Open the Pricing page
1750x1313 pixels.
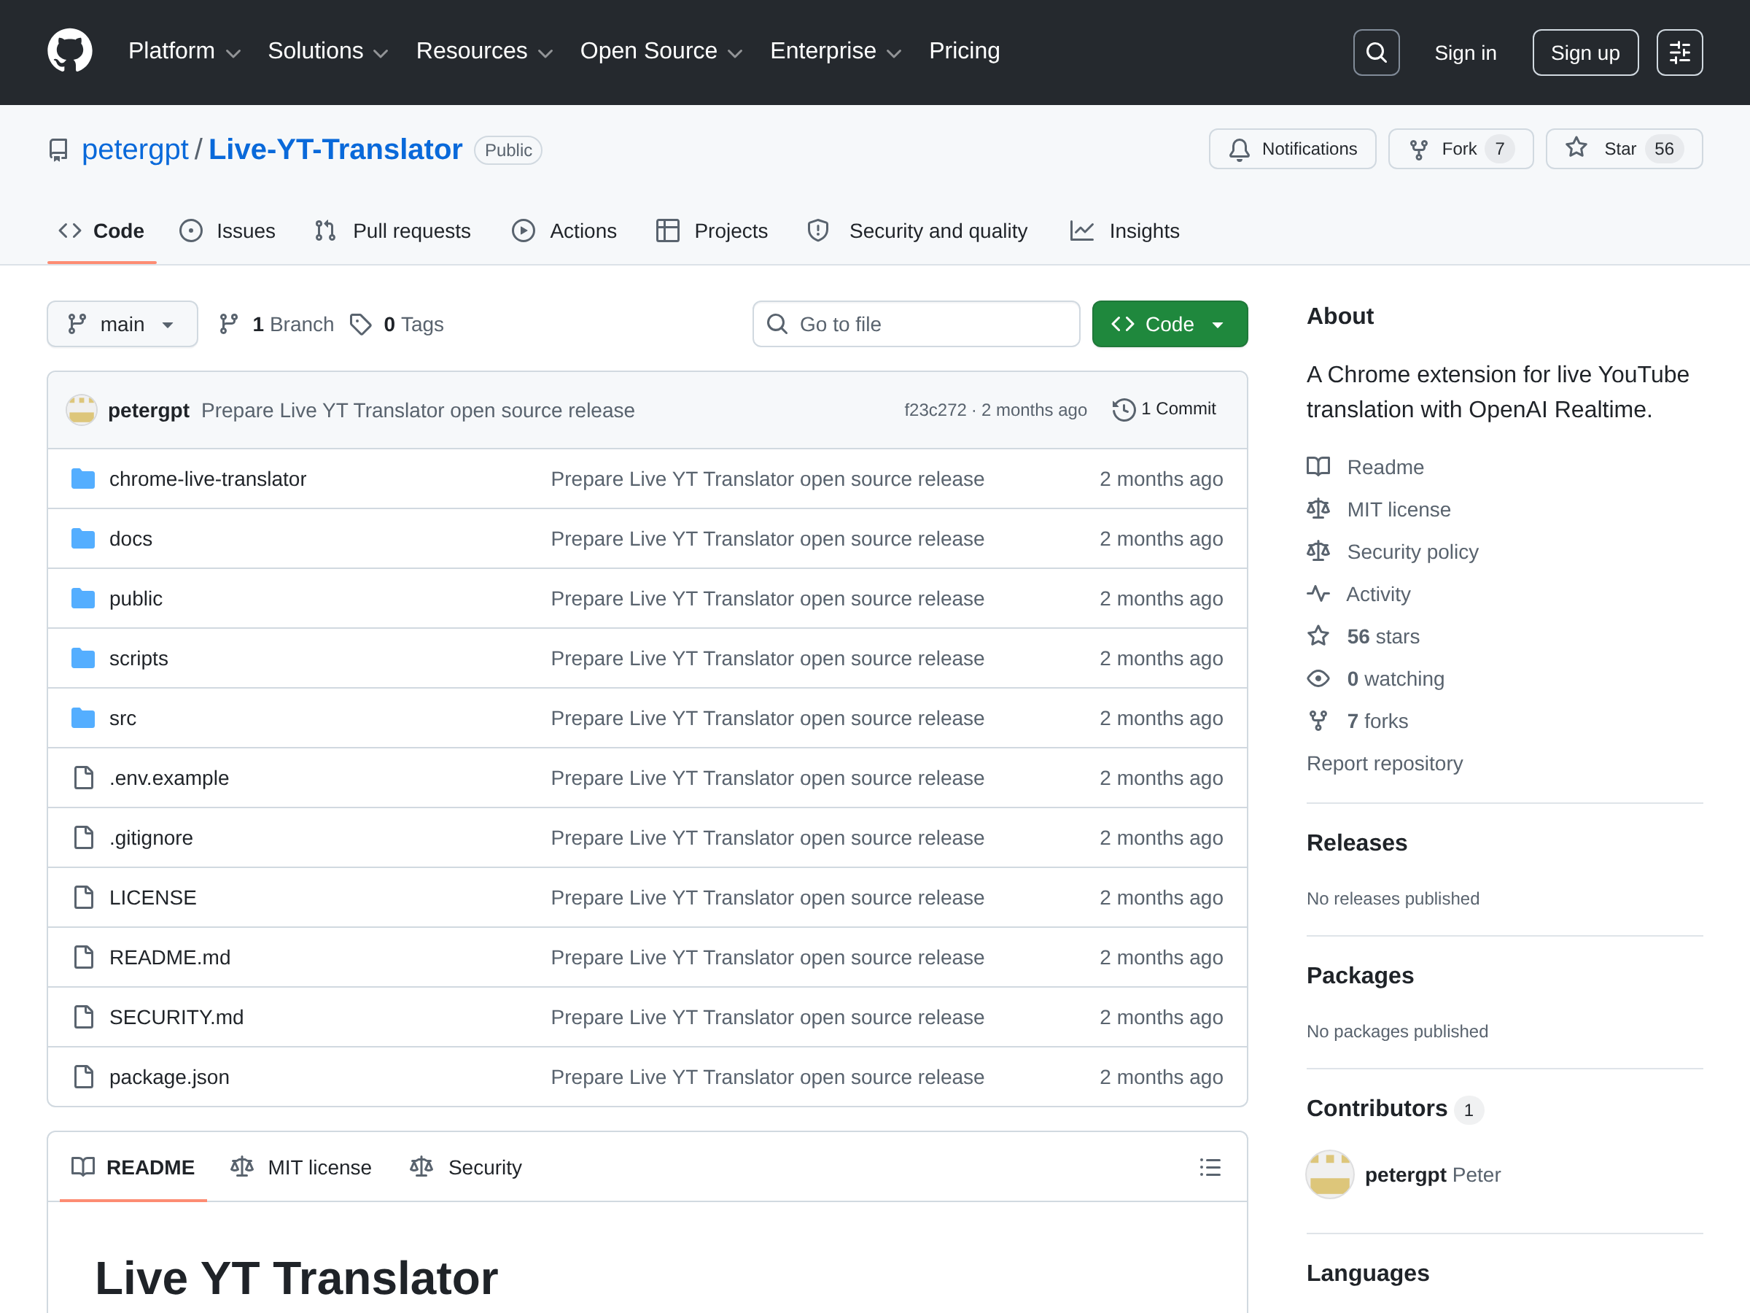pyautogui.click(x=964, y=50)
